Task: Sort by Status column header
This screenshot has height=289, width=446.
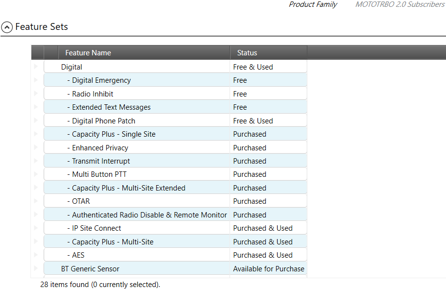Action: pyautogui.click(x=247, y=53)
